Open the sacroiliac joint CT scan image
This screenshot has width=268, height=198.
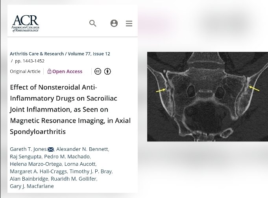[x=207, y=96]
